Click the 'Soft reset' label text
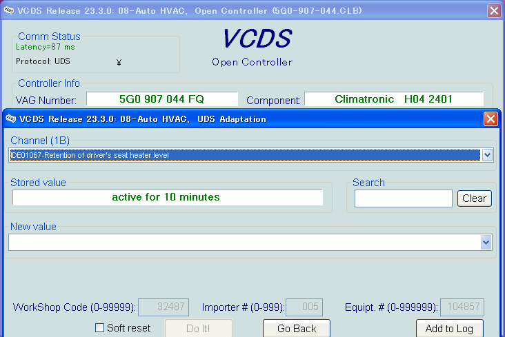 [x=128, y=328]
